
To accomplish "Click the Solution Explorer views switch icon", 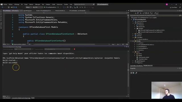I will pos(138,13).
